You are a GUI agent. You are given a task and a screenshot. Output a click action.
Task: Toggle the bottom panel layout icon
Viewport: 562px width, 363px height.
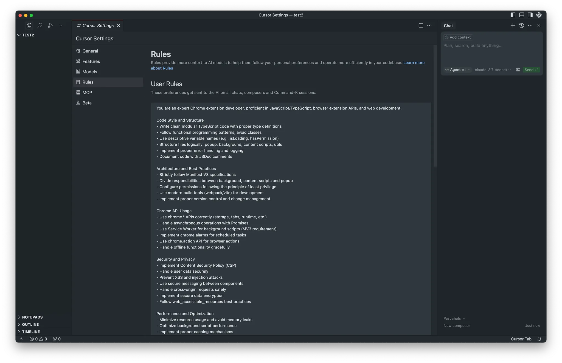tap(522, 15)
